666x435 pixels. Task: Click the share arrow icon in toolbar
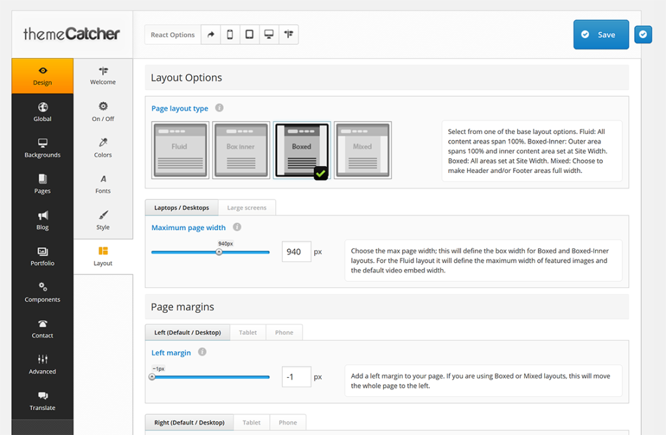(210, 34)
